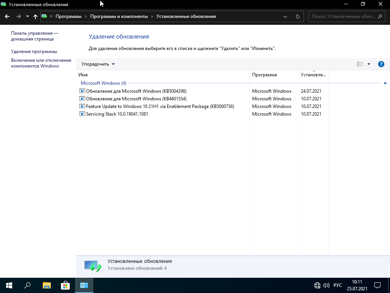Sort by 'Имя' column header
390x293 pixels.
pyautogui.click(x=163, y=75)
